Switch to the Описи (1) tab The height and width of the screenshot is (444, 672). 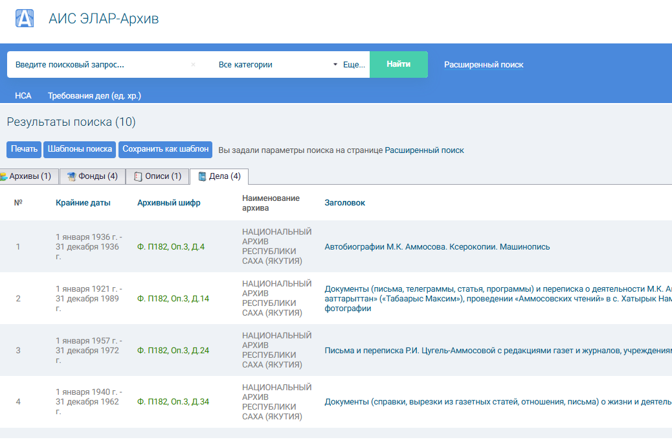click(157, 176)
